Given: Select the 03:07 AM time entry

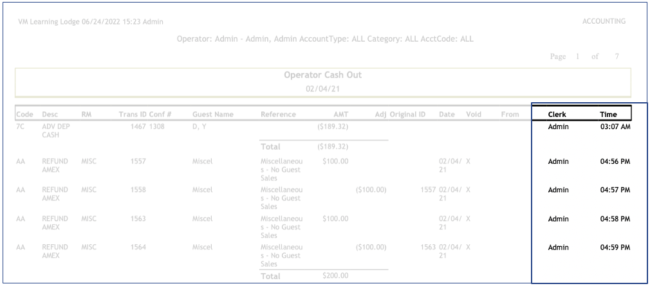Looking at the screenshot, I should (615, 127).
